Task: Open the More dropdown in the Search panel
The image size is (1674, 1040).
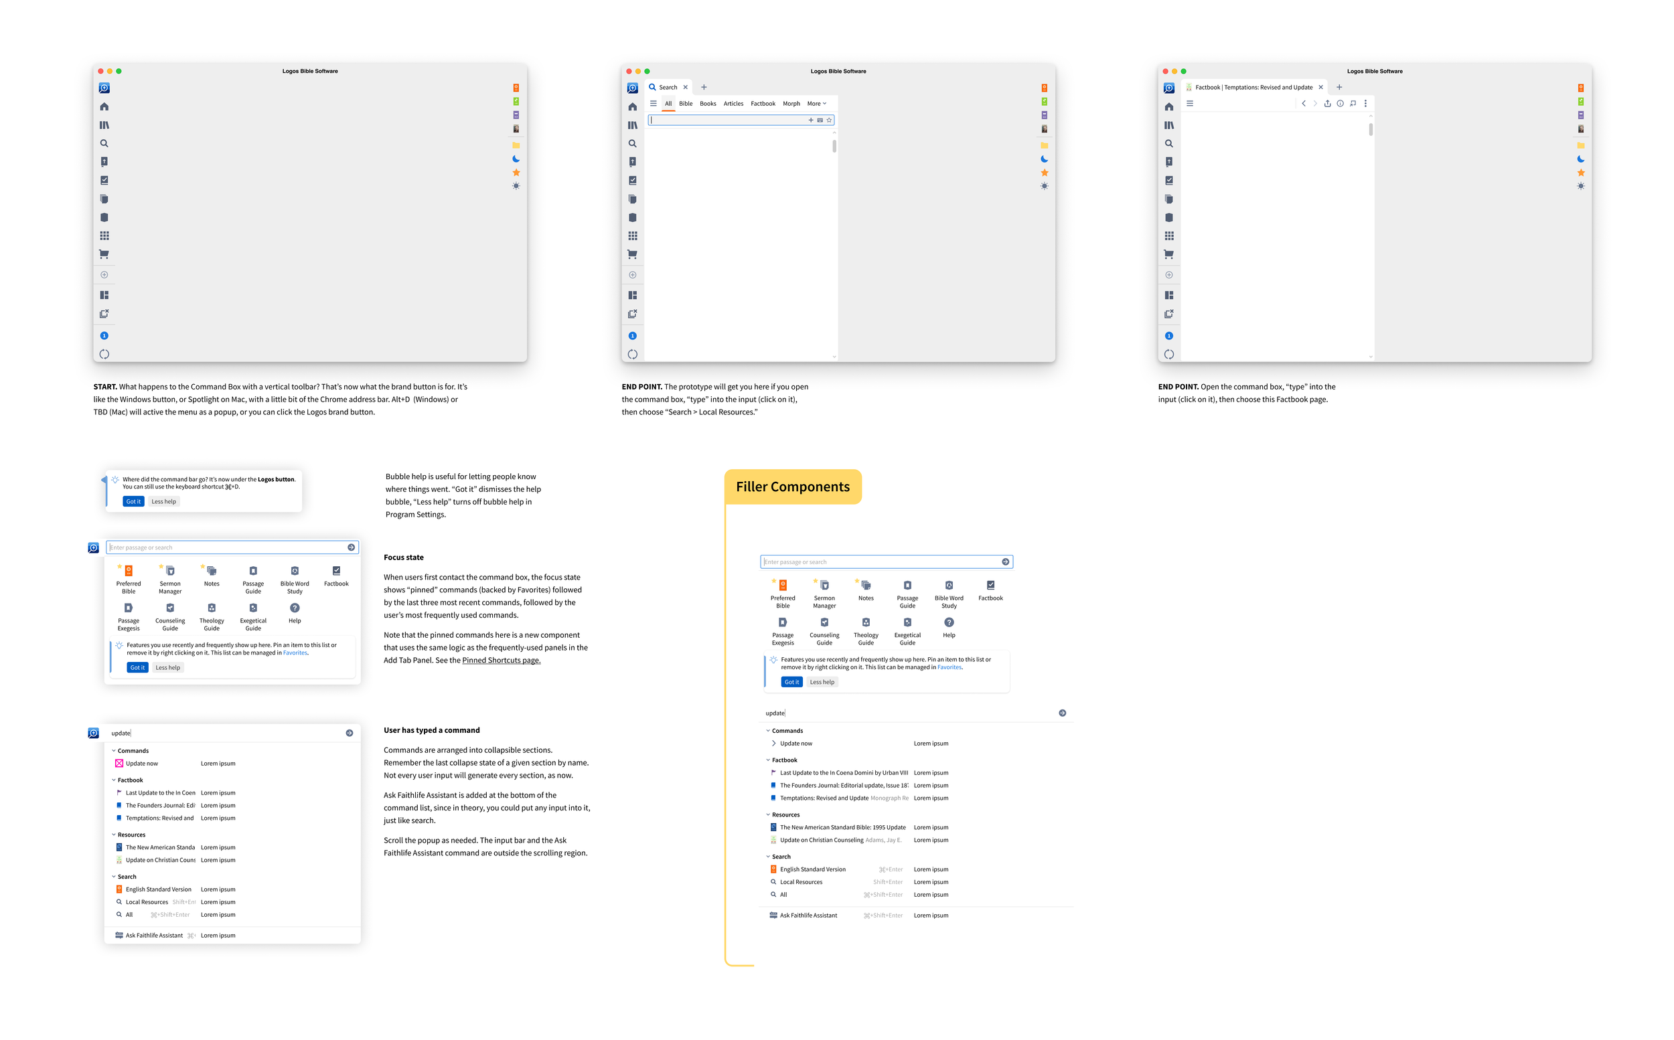Action: coord(817,104)
